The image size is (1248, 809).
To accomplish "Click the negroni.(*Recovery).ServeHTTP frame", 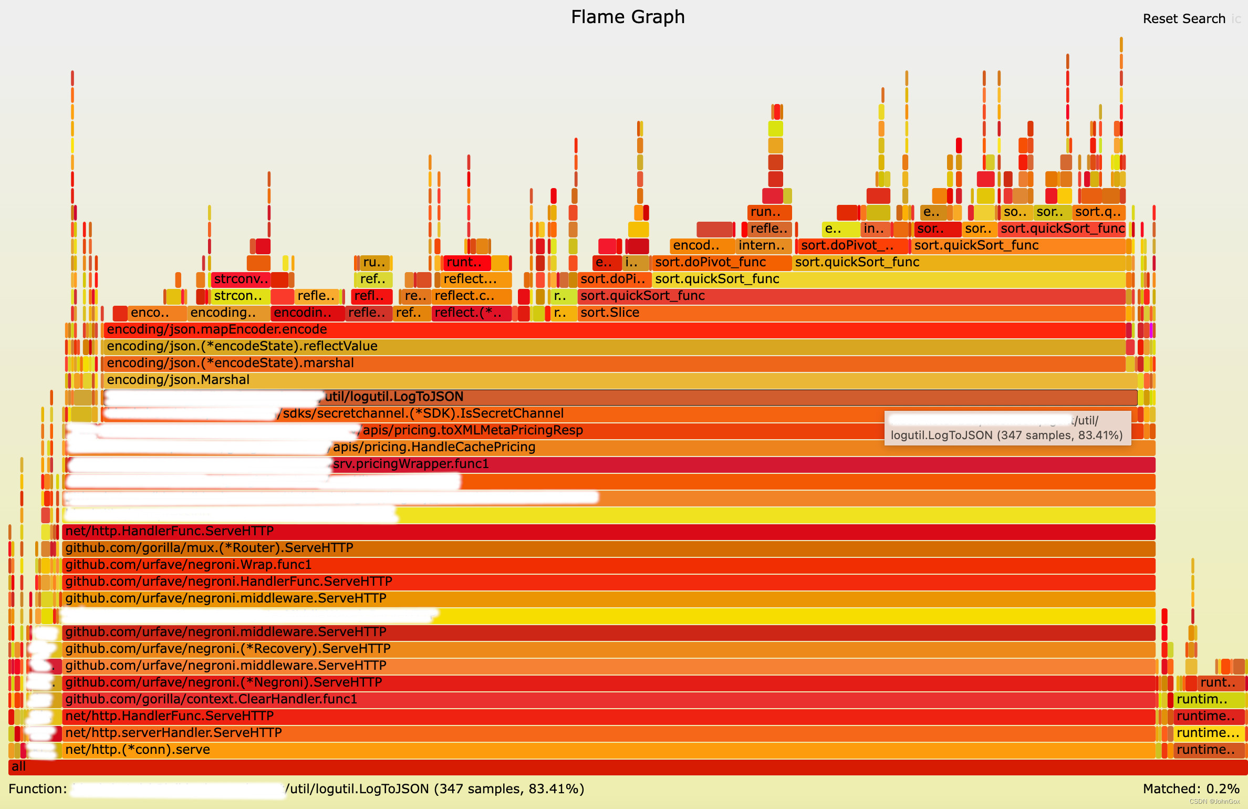I will coord(609,649).
